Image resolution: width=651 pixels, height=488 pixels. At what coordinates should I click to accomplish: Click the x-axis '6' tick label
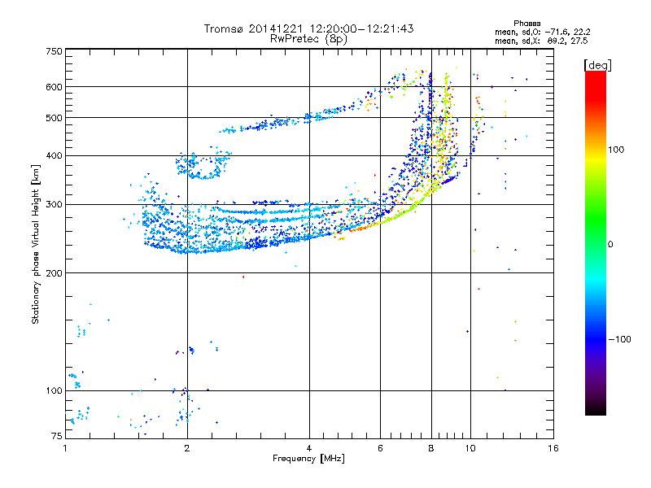pyautogui.click(x=380, y=448)
